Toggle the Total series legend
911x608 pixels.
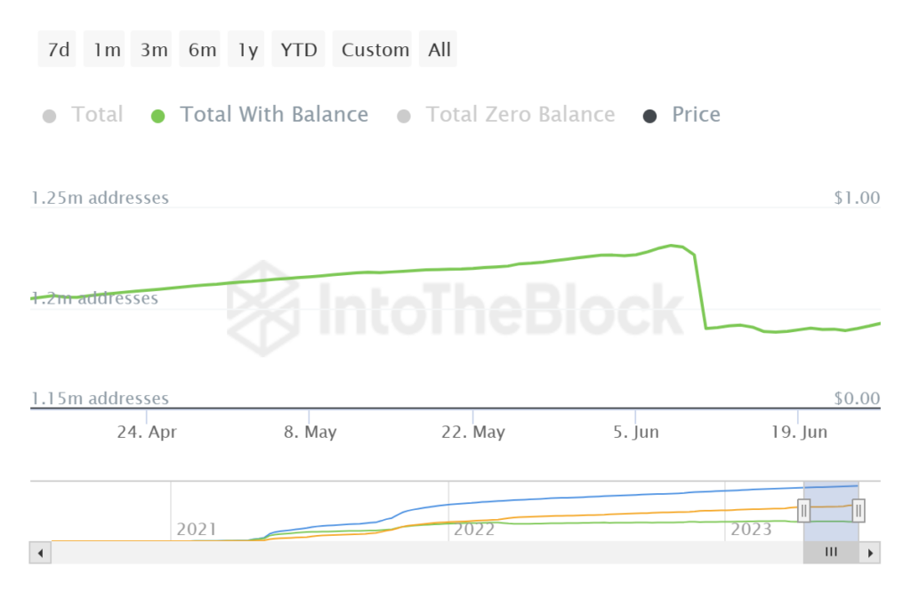tap(97, 115)
